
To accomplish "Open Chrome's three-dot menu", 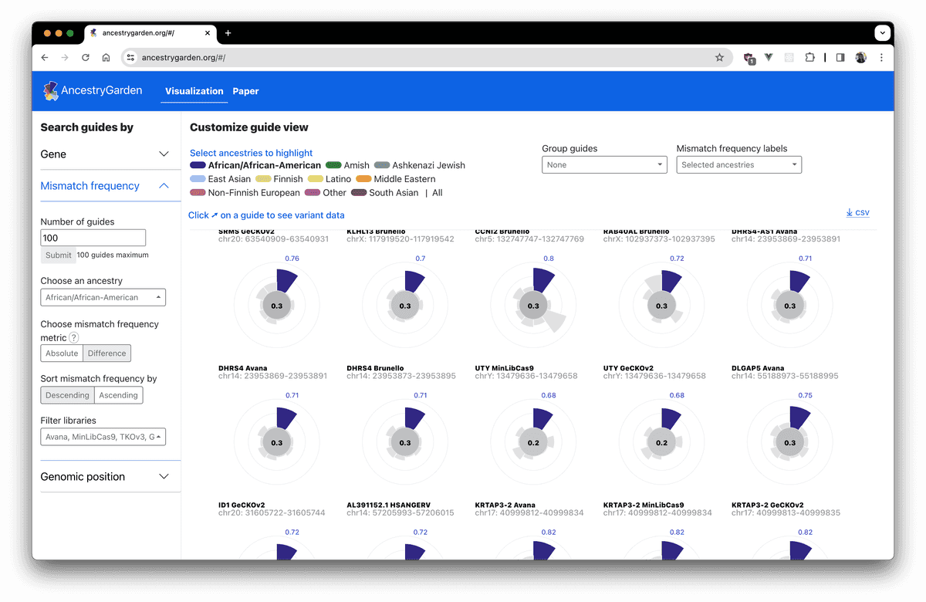I will pyautogui.click(x=881, y=57).
